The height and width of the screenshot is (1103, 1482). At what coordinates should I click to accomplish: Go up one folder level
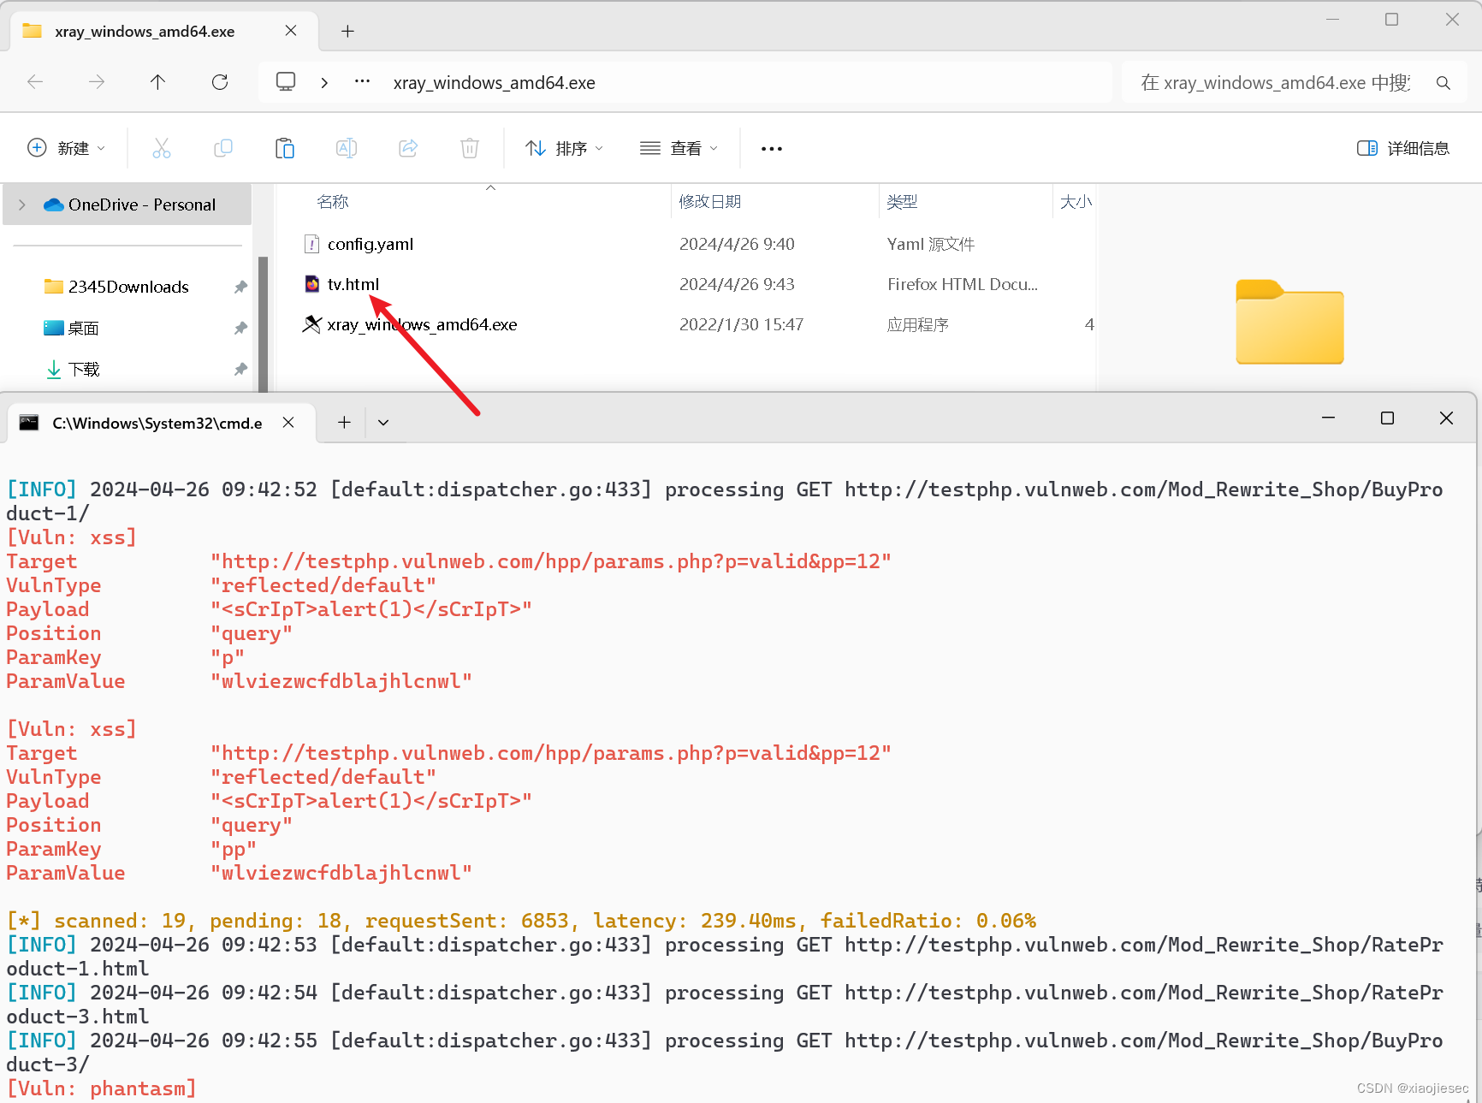158,82
